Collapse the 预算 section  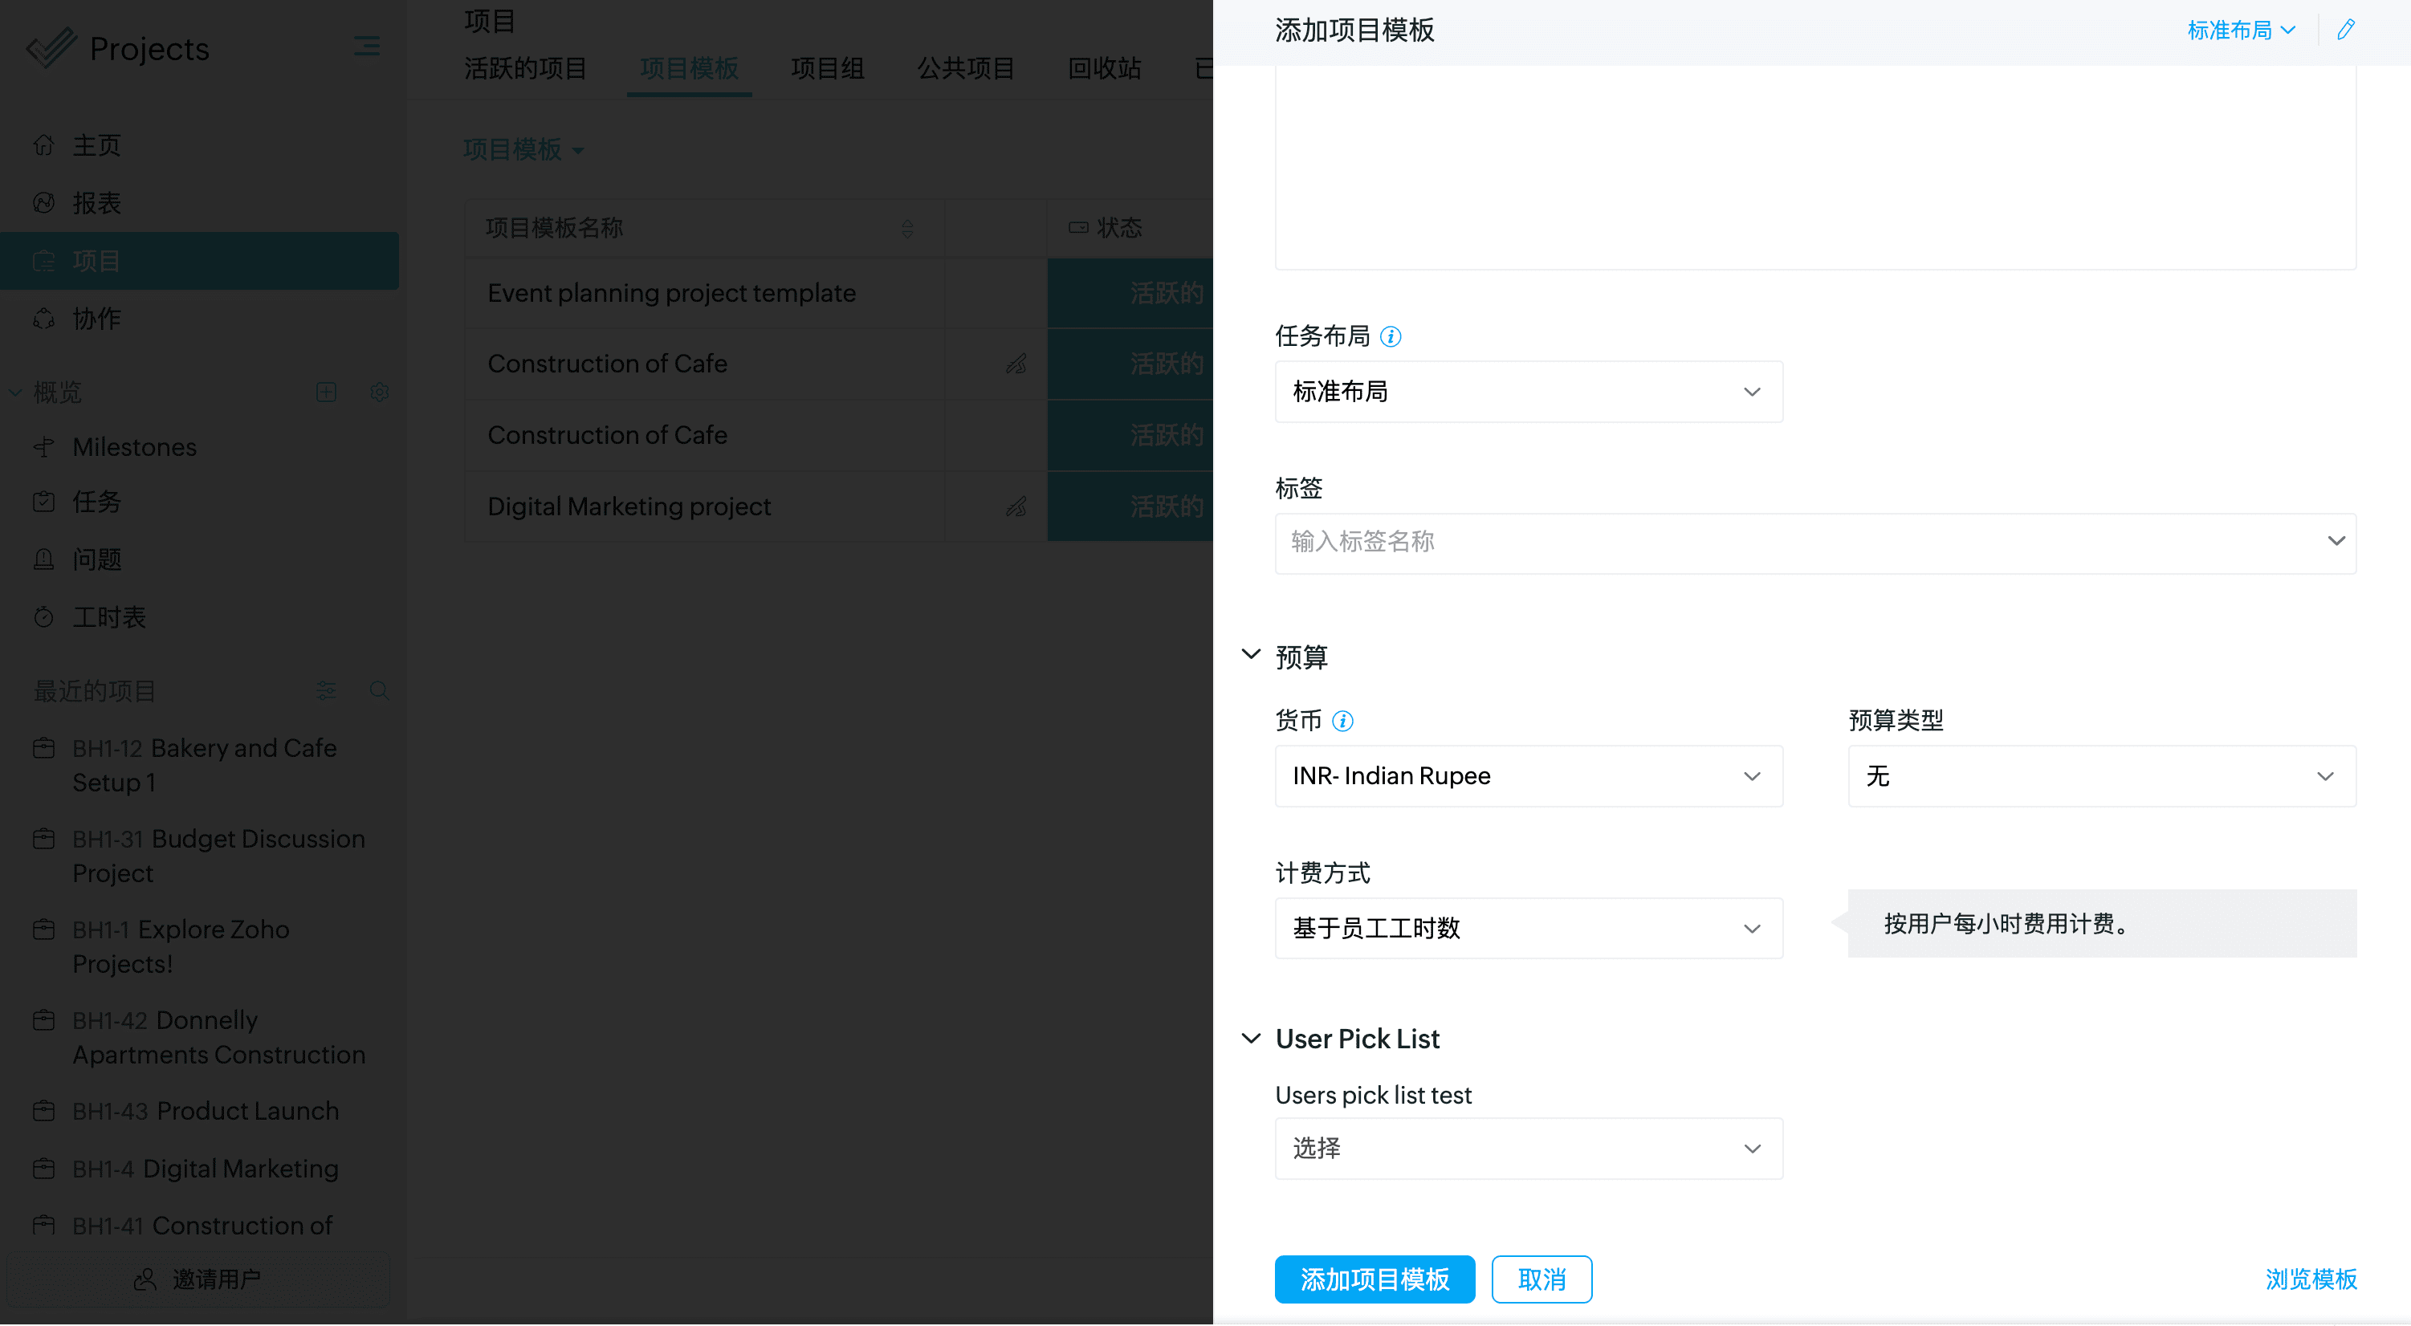[1250, 655]
